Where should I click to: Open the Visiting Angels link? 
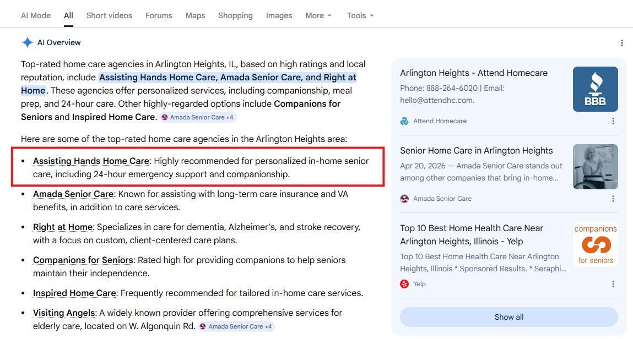pos(64,313)
